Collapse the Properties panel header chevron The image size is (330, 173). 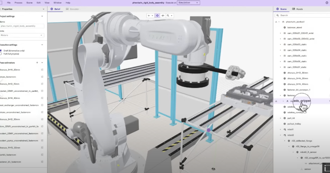pos(44,9)
